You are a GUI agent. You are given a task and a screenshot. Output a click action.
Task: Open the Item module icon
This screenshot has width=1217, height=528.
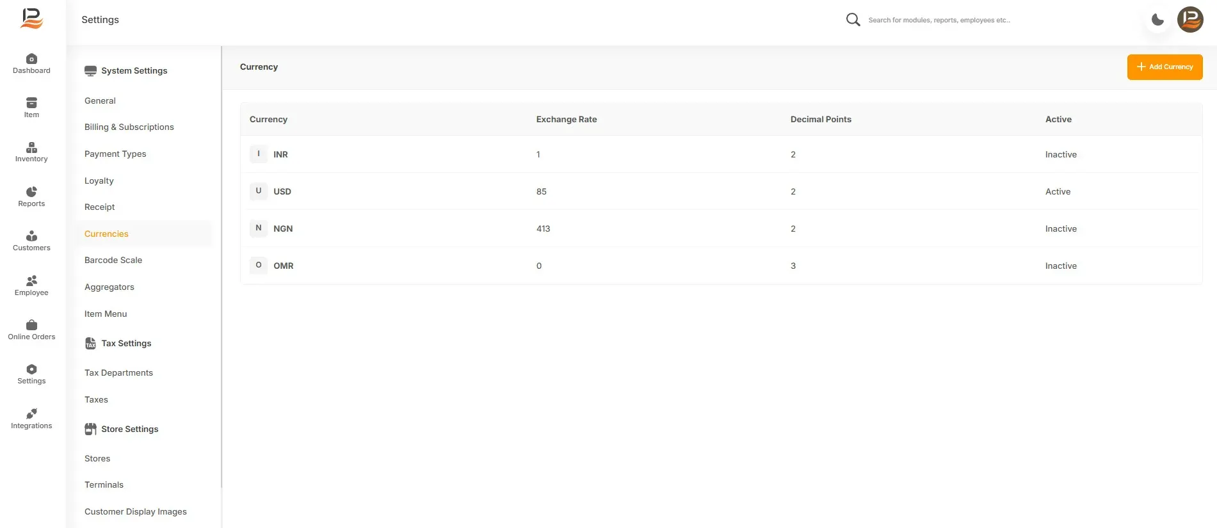coord(31,103)
